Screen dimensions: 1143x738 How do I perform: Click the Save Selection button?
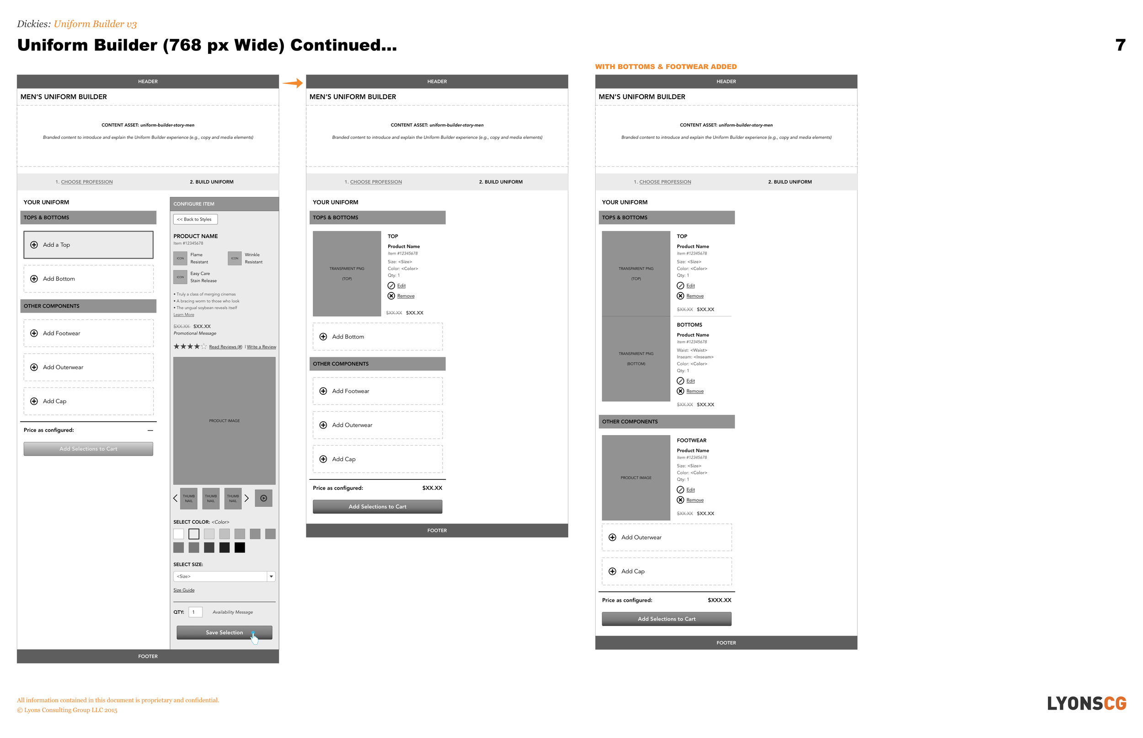[224, 632]
